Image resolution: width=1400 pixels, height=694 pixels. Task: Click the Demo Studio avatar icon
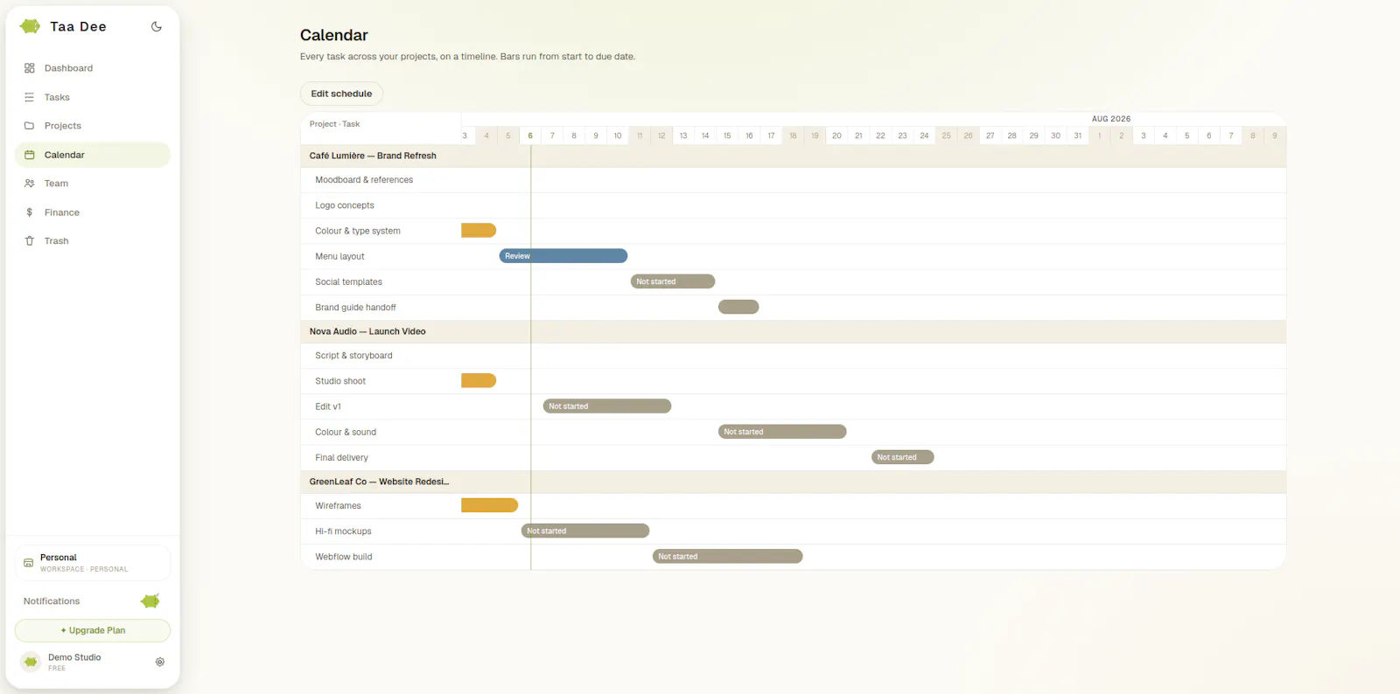(31, 662)
